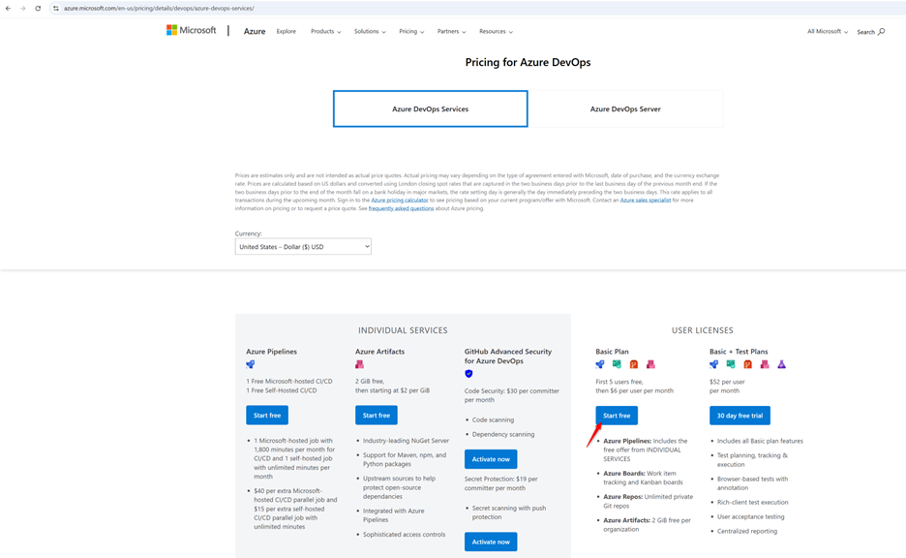This screenshot has height=558, width=906.
Task: Click the 30 day free trial button
Action: [x=740, y=416]
